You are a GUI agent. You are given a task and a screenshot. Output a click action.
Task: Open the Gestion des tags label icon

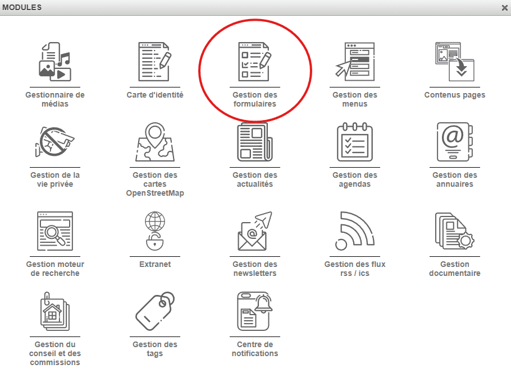155,311
